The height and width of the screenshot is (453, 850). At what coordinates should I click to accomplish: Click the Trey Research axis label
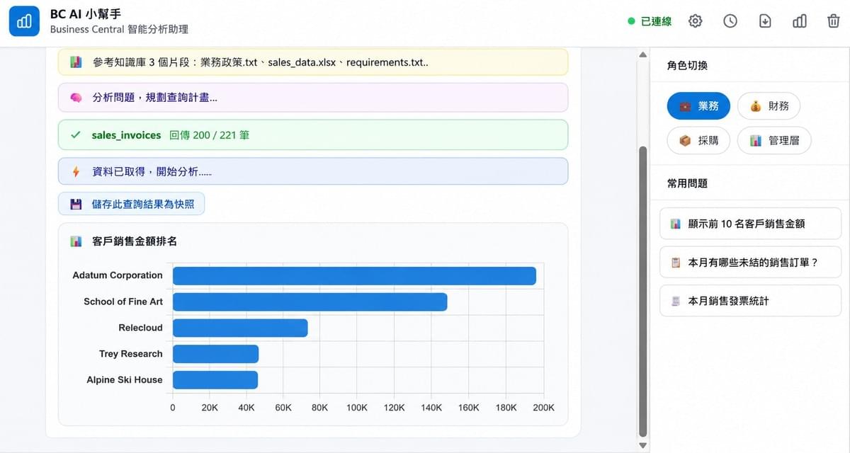point(131,354)
